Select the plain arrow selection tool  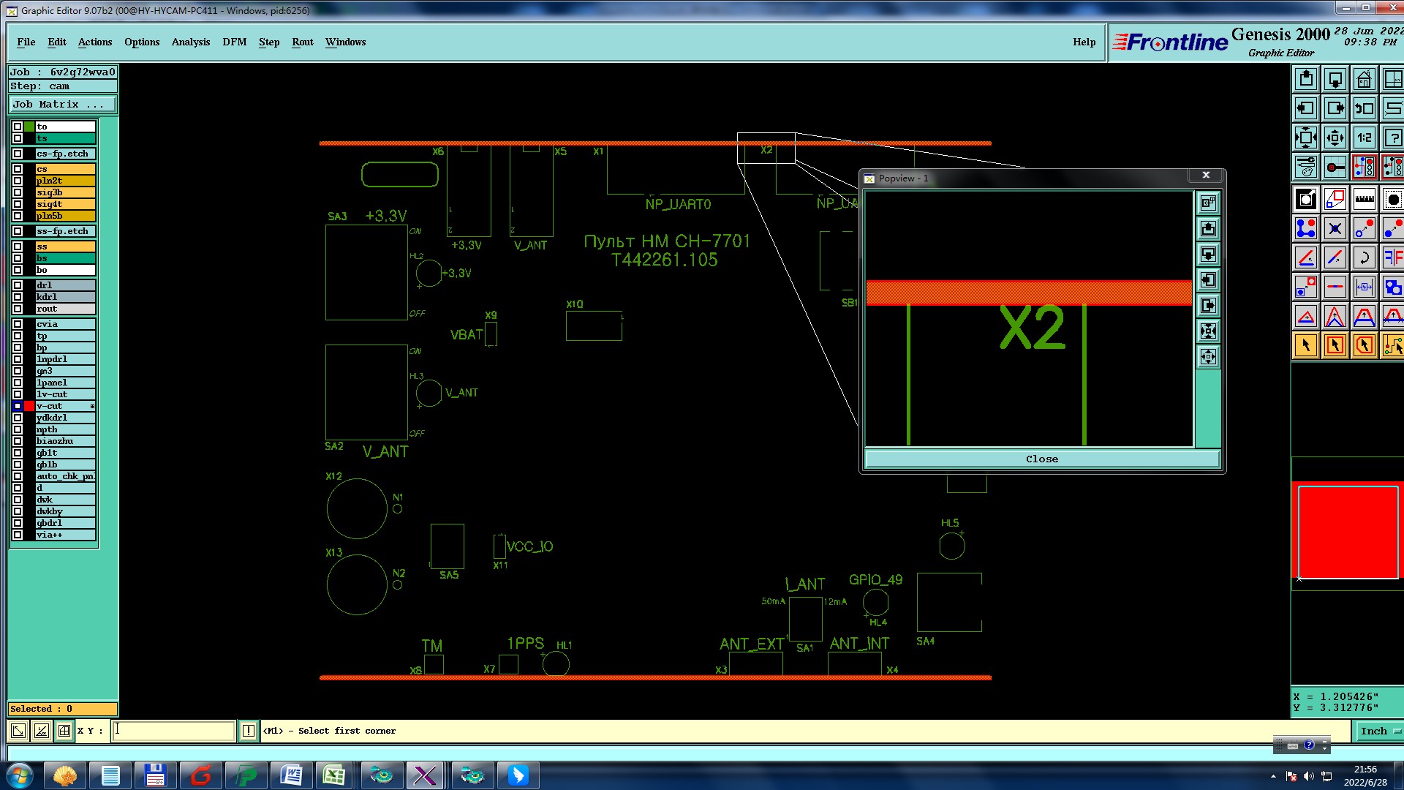1306,345
